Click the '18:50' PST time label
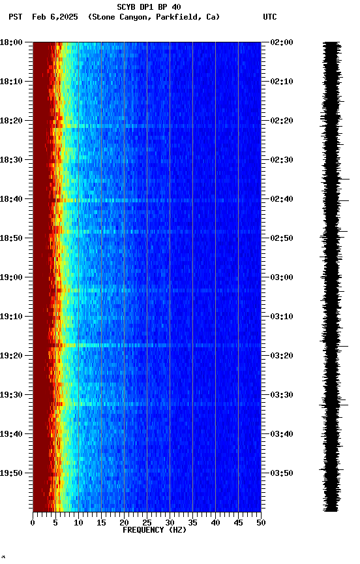The width and height of the screenshot is (360, 564). pos(11,238)
